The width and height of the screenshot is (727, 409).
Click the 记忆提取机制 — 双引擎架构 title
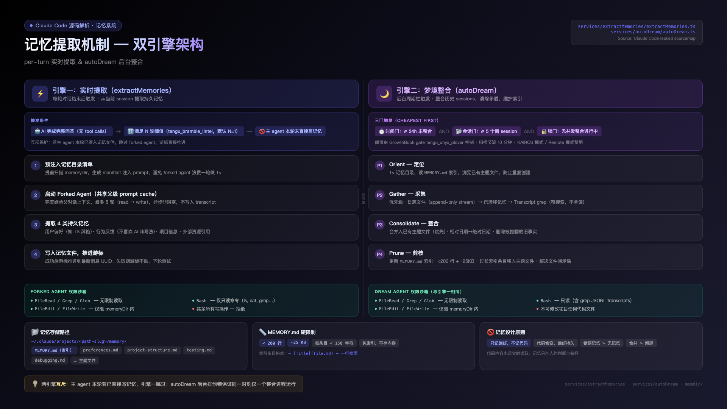point(114,45)
